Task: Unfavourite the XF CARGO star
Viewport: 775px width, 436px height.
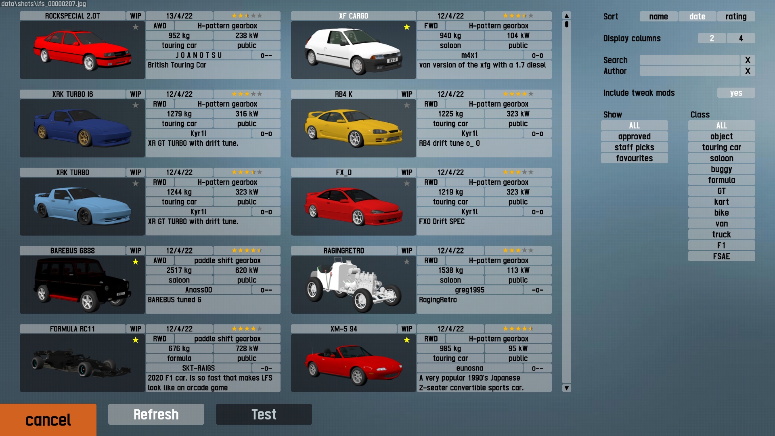Action: (x=406, y=27)
